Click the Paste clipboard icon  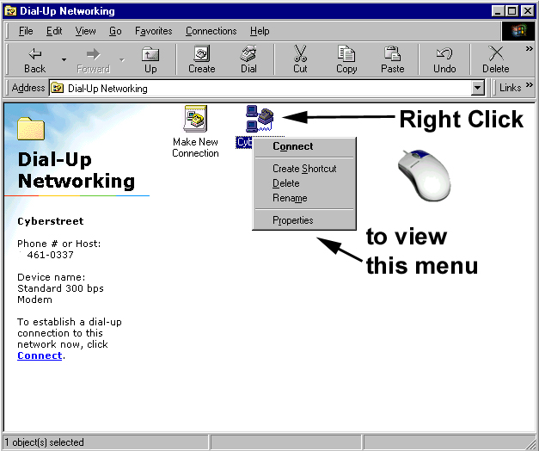[393, 59]
